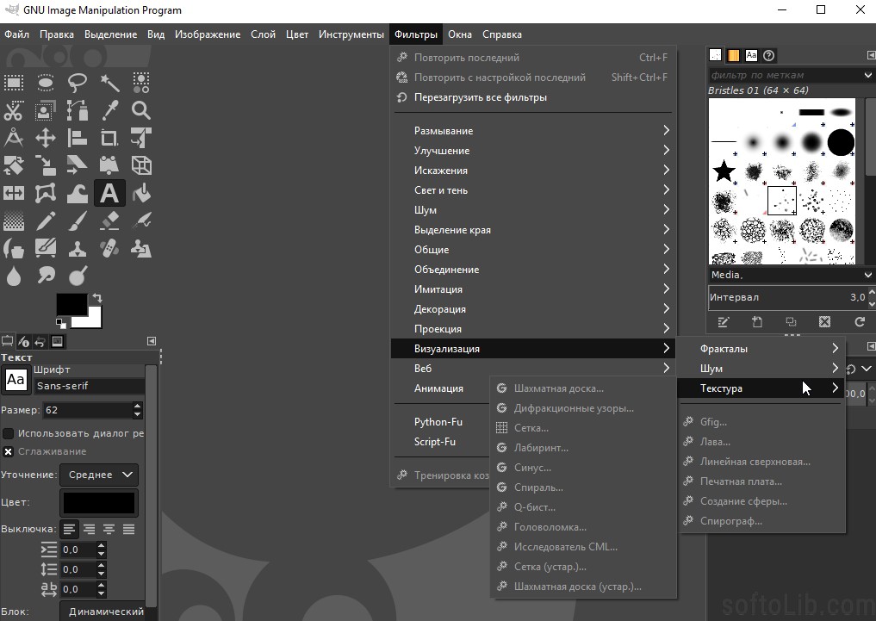Select the Text tool
Screen dimensions: 876x621
click(x=109, y=193)
